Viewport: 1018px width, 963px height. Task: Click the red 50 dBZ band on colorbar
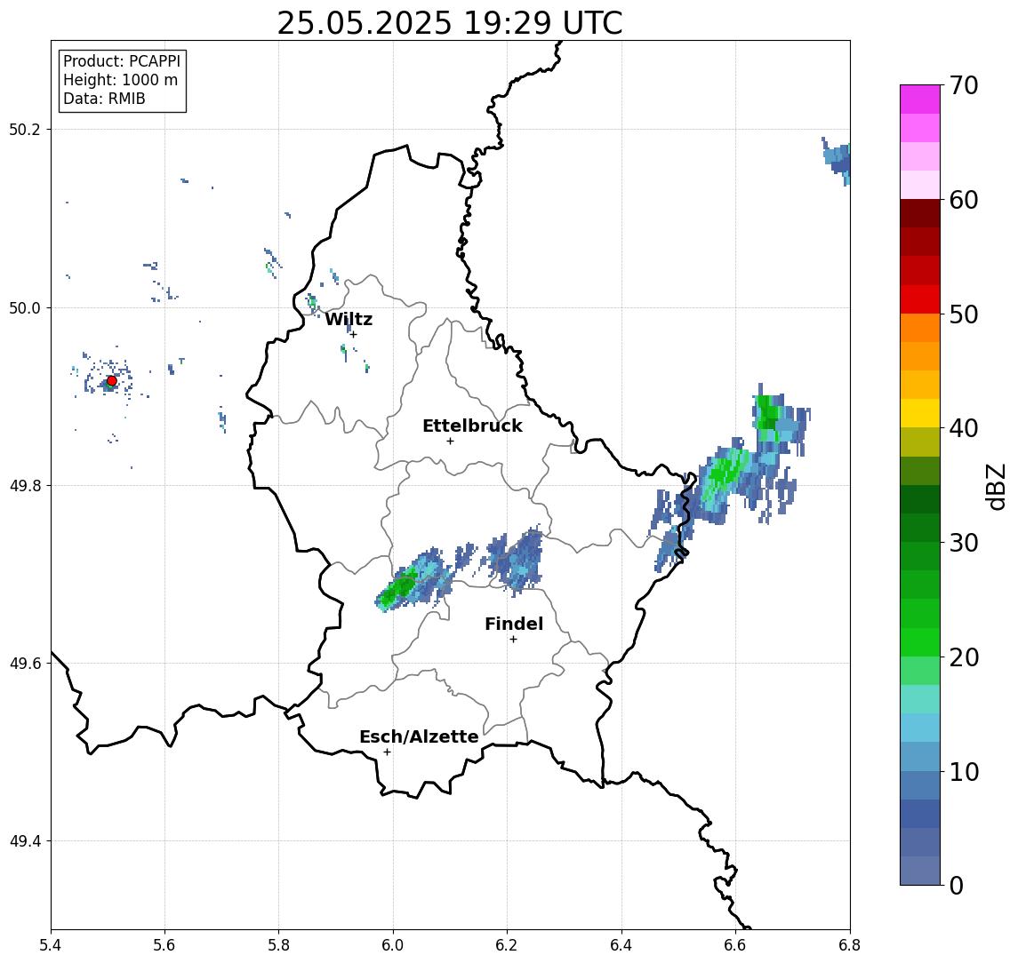[920, 299]
